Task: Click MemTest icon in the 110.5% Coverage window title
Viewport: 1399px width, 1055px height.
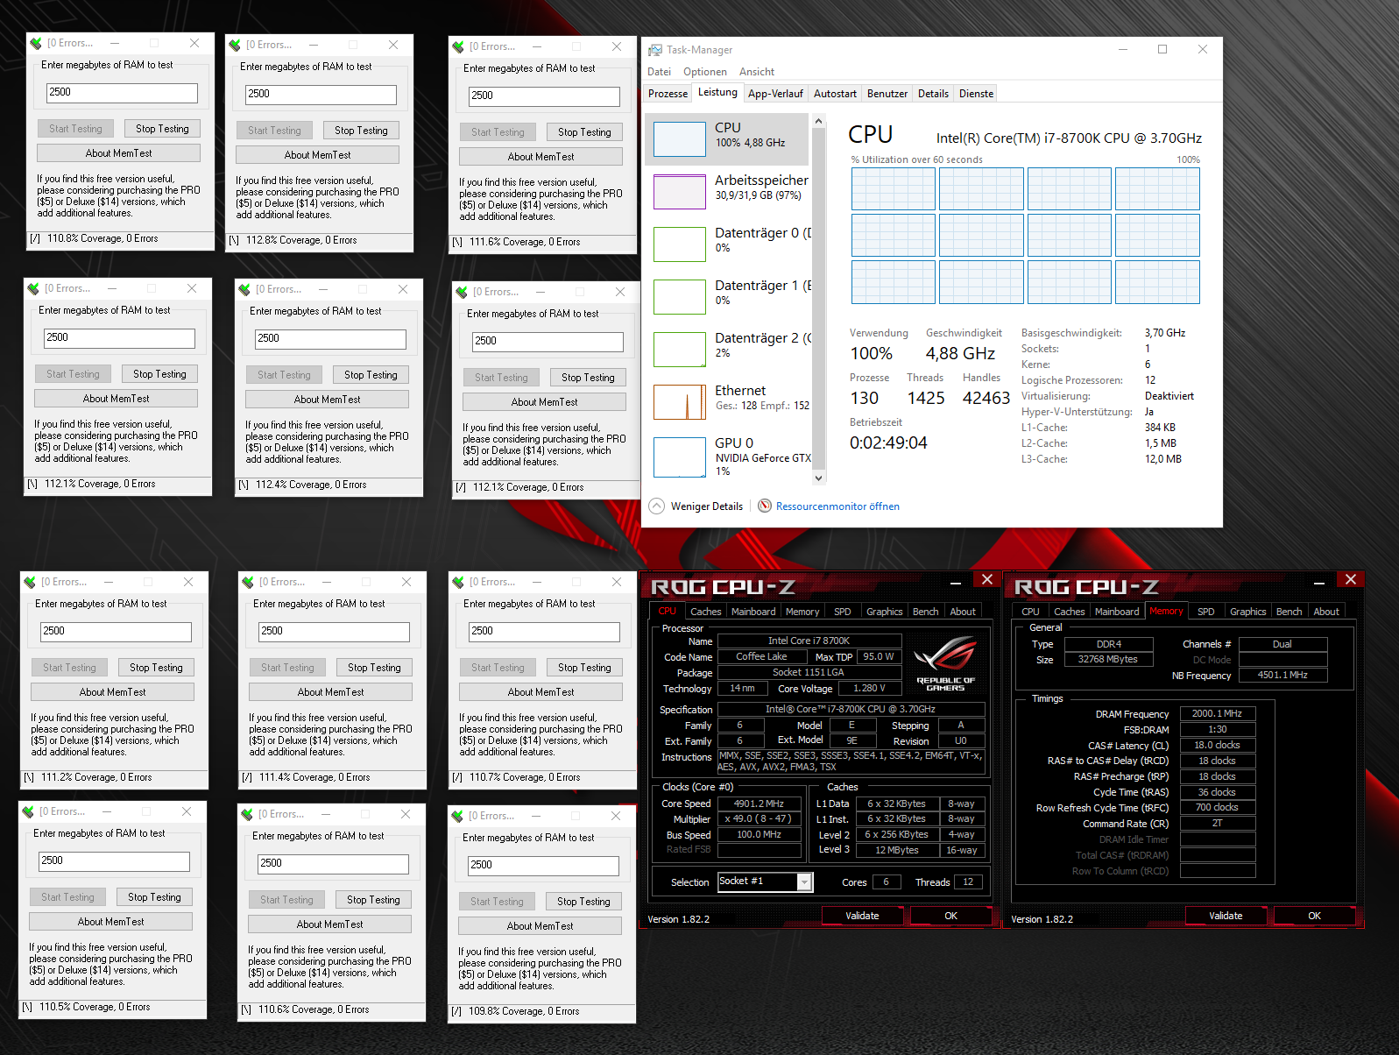Action: tap(28, 811)
